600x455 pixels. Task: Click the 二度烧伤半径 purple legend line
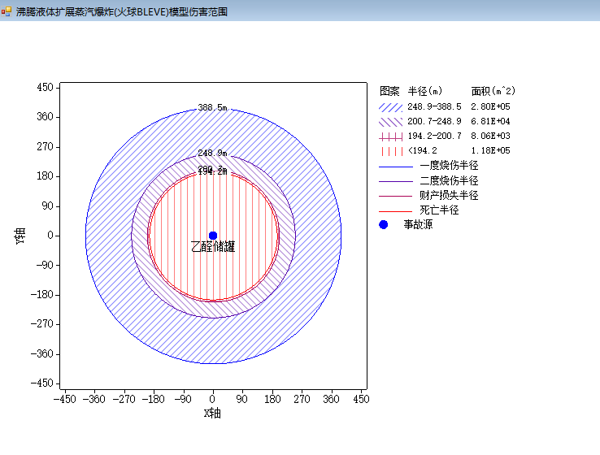point(396,181)
